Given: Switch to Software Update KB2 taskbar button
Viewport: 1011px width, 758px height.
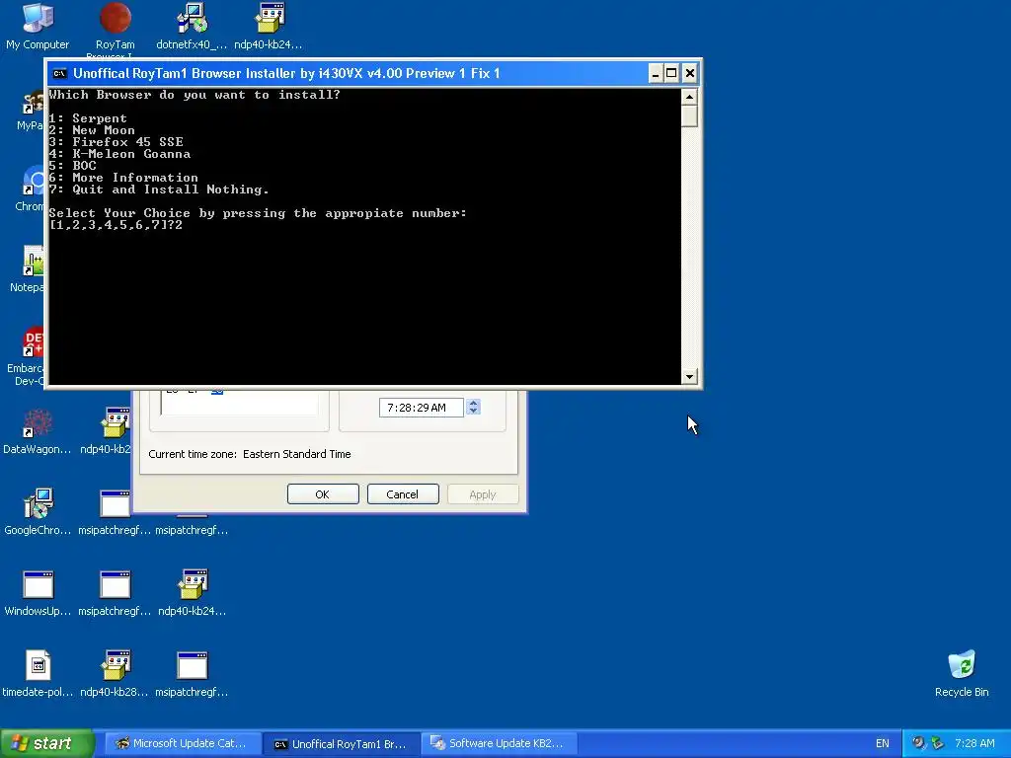Looking at the screenshot, I should [x=499, y=743].
